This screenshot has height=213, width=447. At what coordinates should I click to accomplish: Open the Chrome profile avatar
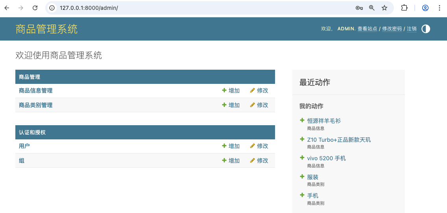(x=425, y=8)
